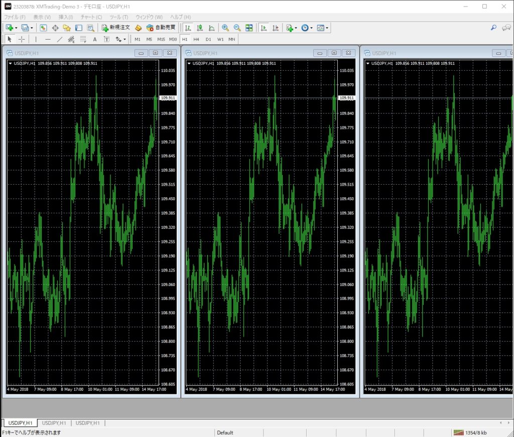The width and height of the screenshot is (514, 437).
Task: Select the second USDJPY,H1 bottom tab
Action: [x=55, y=423]
